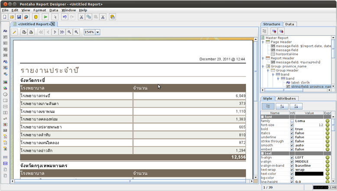This screenshot has width=337, height=191.
Task: Select the arrow pointer tool in toolbar
Action: point(55,17)
